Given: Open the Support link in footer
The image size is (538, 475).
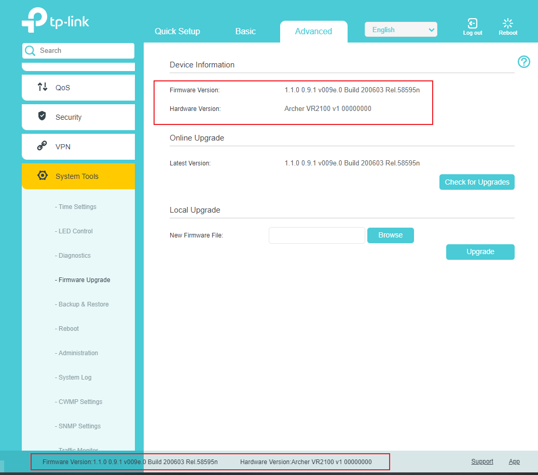Looking at the screenshot, I should tap(482, 462).
